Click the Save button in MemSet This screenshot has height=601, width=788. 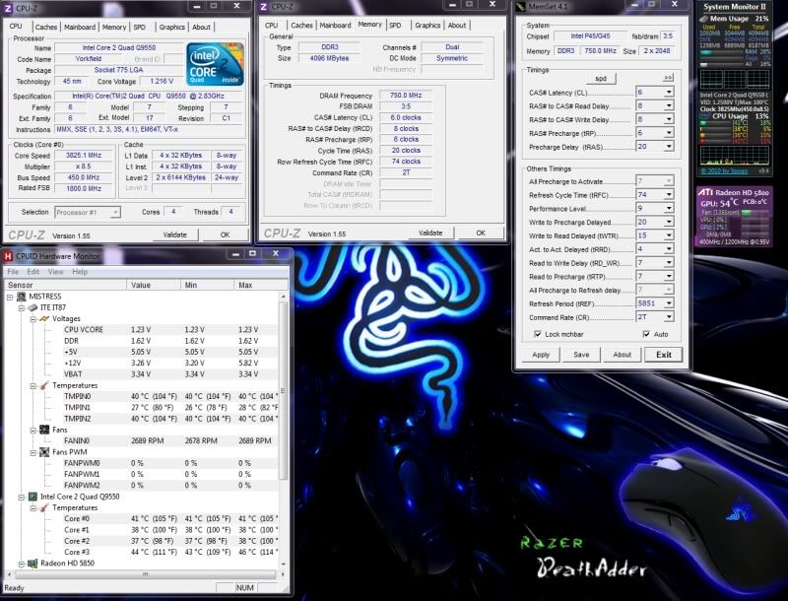[x=581, y=355]
